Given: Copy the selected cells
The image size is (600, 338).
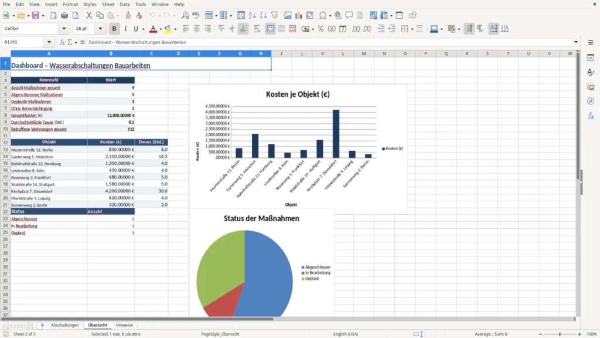Looking at the screenshot, I should tap(100, 15).
